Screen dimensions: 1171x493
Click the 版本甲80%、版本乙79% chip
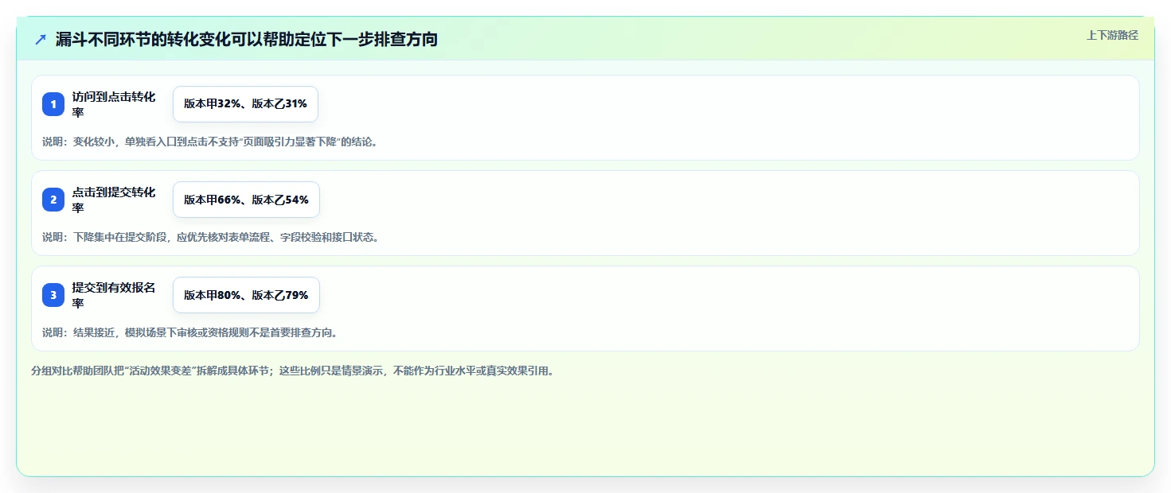pyautogui.click(x=246, y=295)
